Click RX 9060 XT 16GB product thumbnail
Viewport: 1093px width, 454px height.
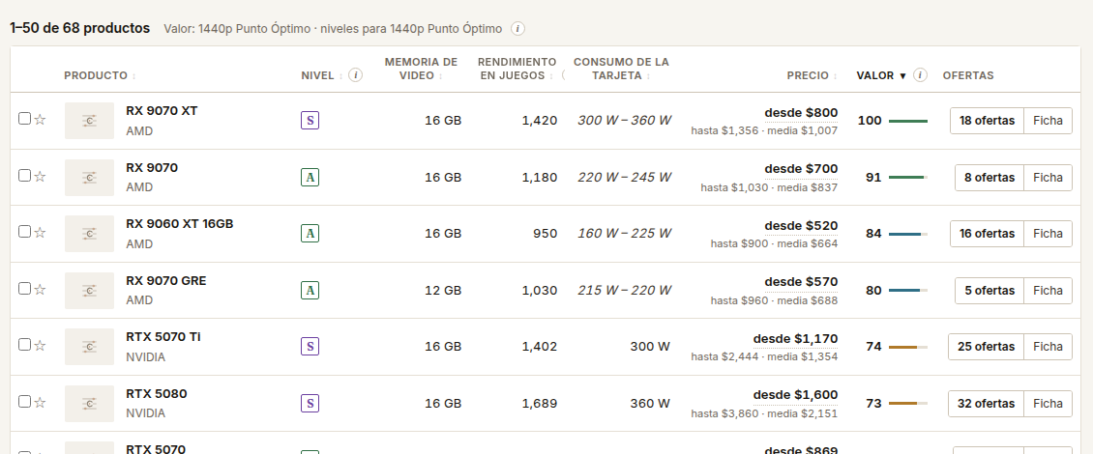[x=89, y=233]
